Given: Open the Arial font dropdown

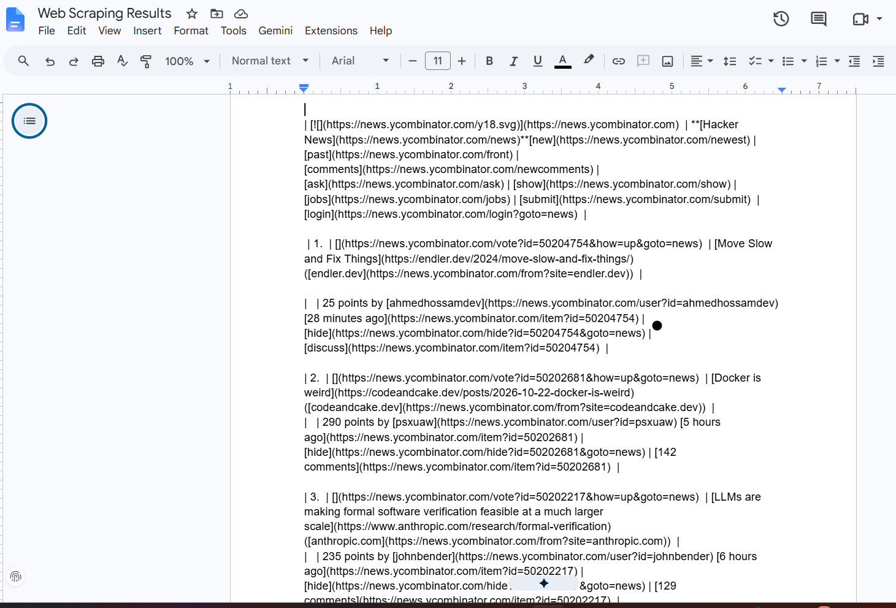Looking at the screenshot, I should [x=360, y=61].
